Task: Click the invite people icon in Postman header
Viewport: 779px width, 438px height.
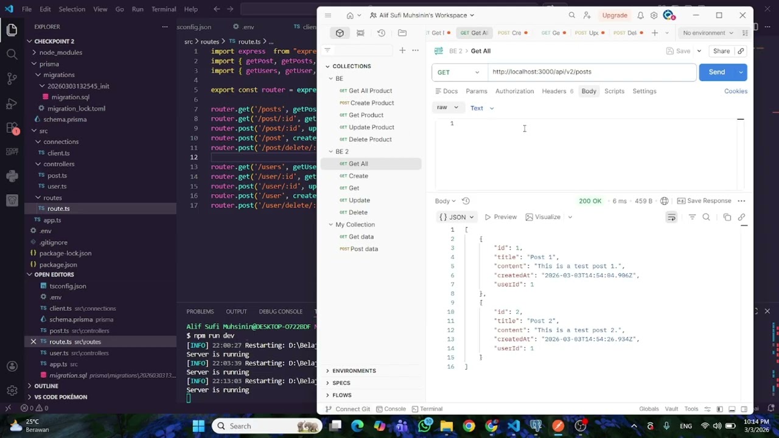Action: 587,15
